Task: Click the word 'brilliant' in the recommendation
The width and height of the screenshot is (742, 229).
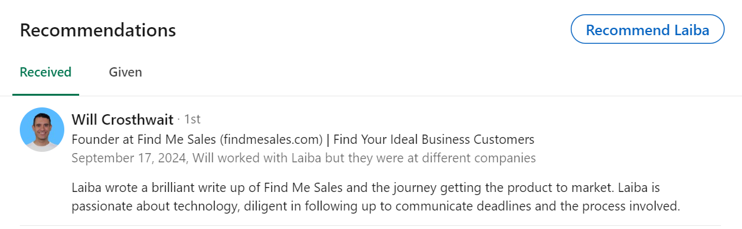Action: pyautogui.click(x=179, y=187)
